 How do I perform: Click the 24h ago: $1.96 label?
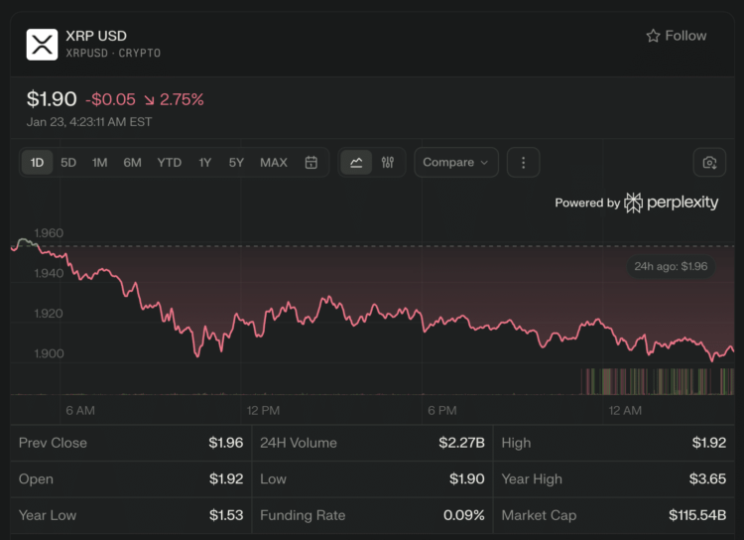[x=671, y=266]
